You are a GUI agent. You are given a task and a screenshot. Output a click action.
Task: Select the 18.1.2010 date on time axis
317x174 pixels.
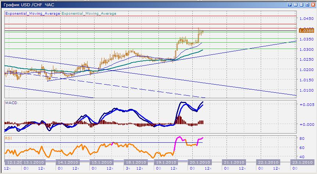click(x=133, y=162)
